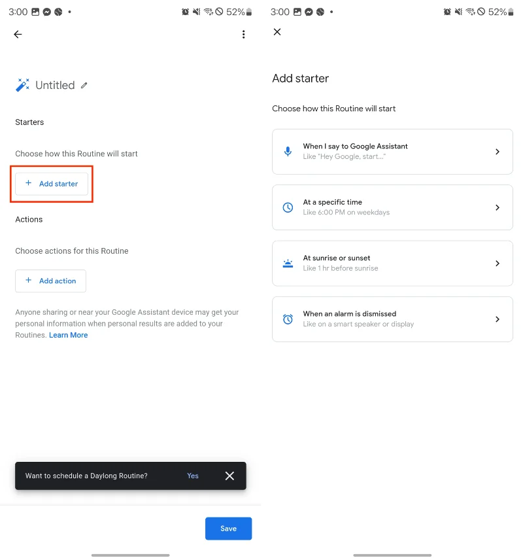523x560 pixels.
Task: Expand the 'When an alarm is dismissed' starter
Action: (x=392, y=319)
